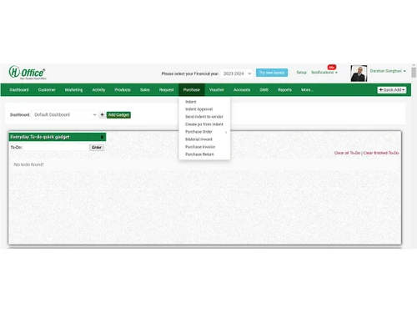Click the HiOffice logo
Screen dimensions: 417x313
coord(28,73)
